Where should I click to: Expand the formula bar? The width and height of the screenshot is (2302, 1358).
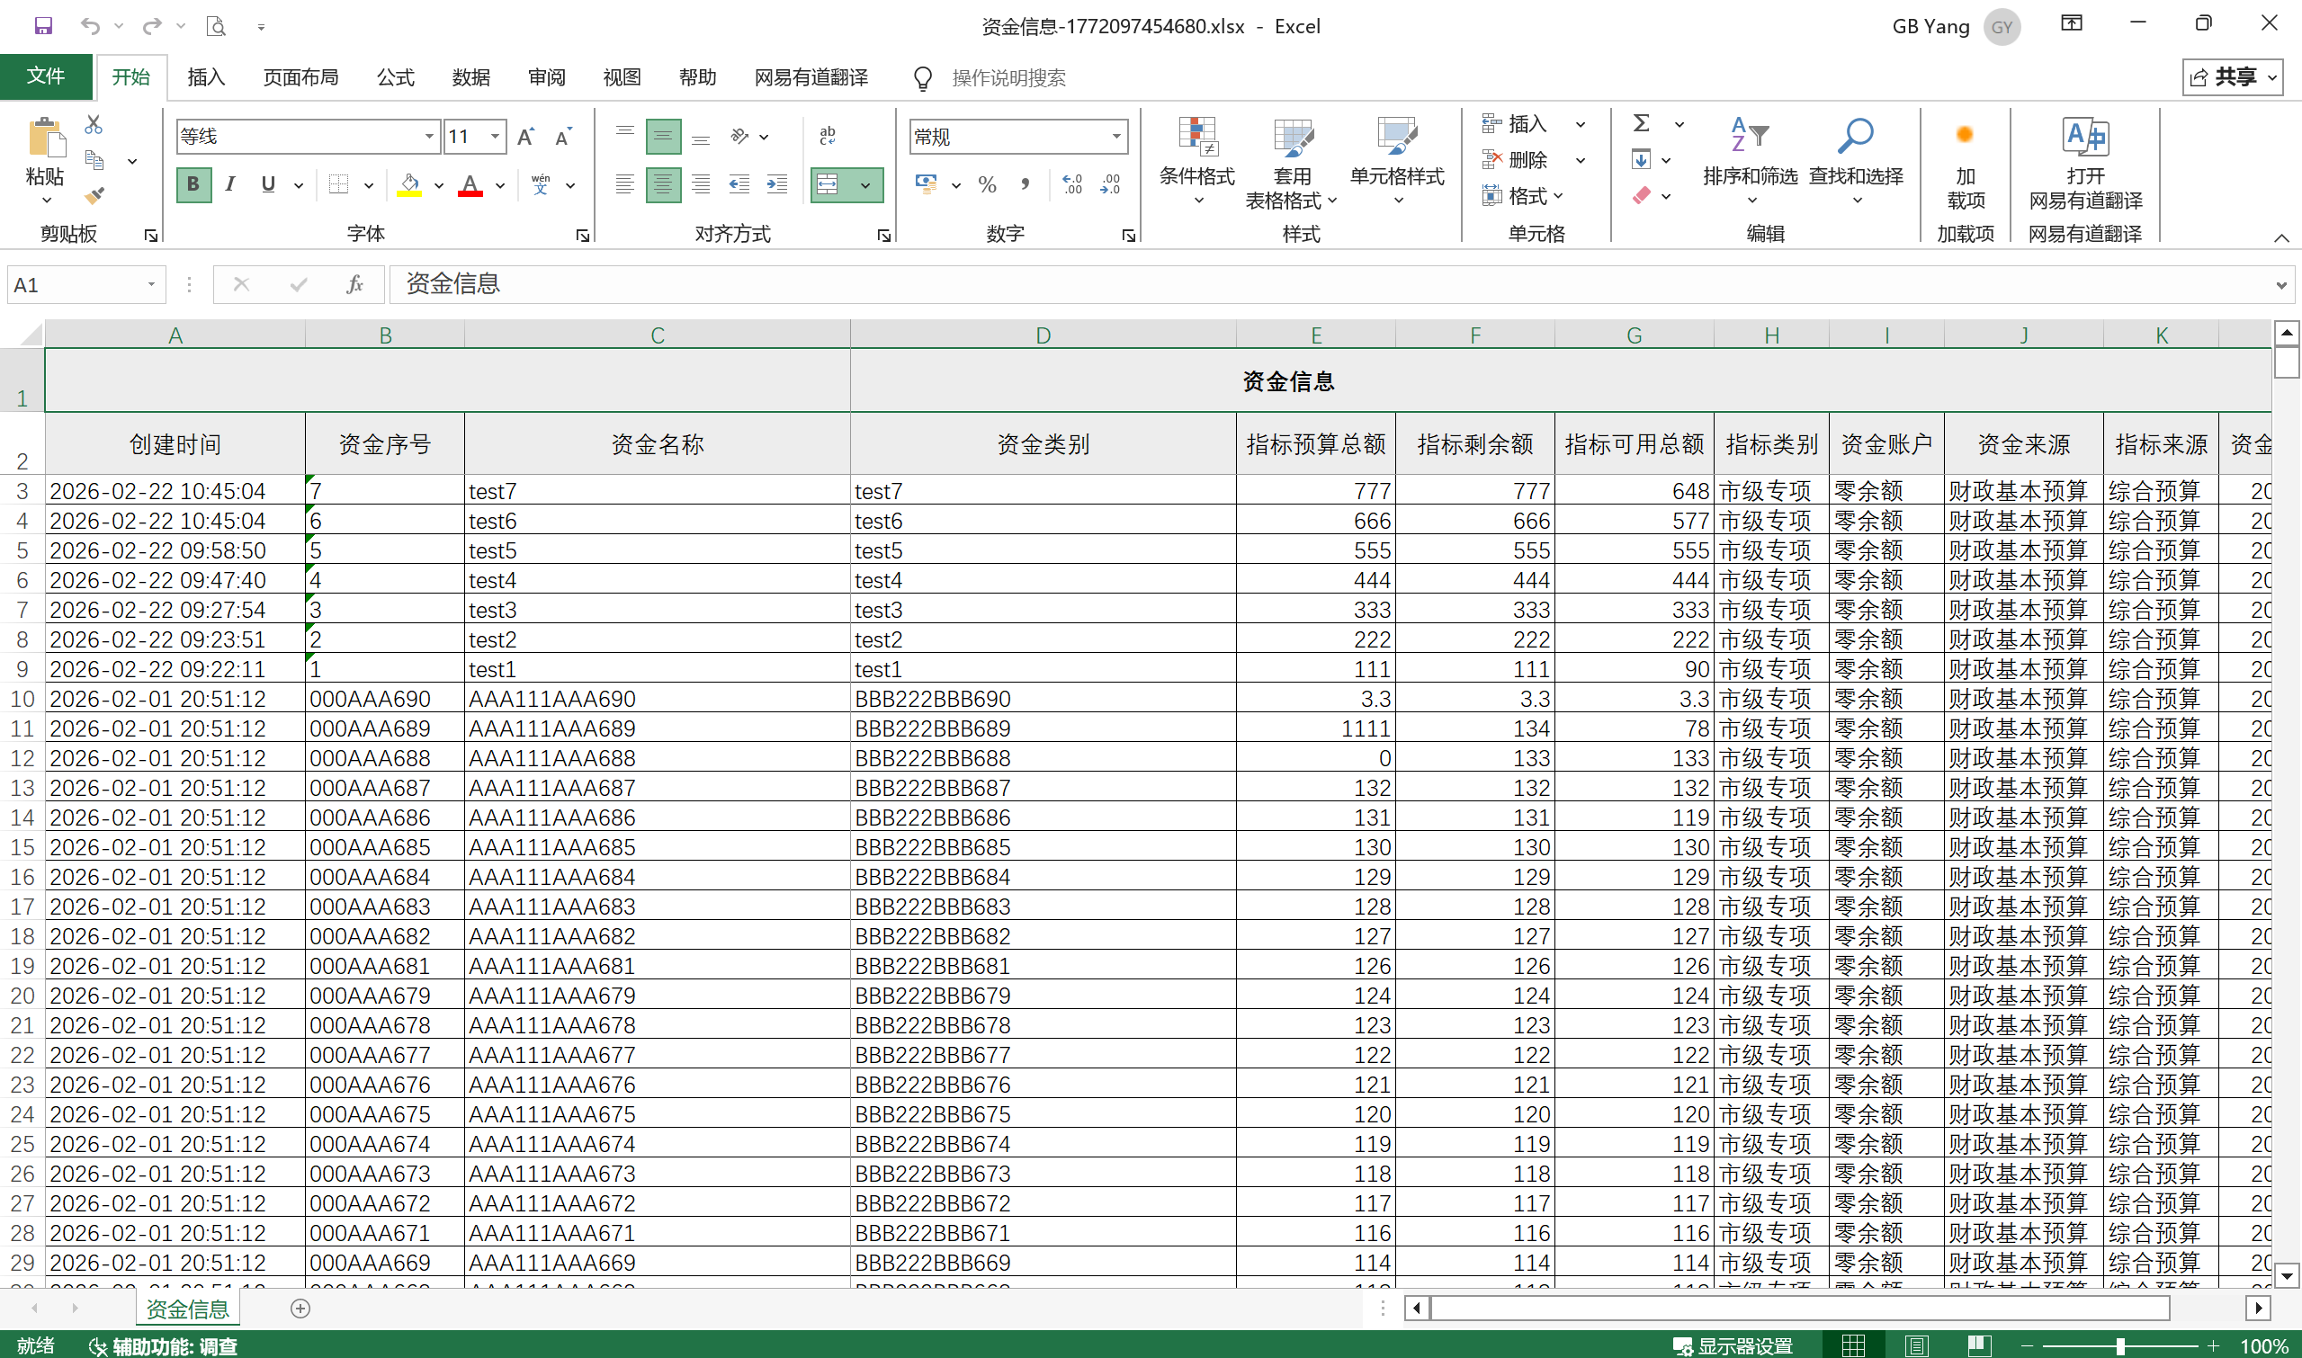tap(2281, 285)
